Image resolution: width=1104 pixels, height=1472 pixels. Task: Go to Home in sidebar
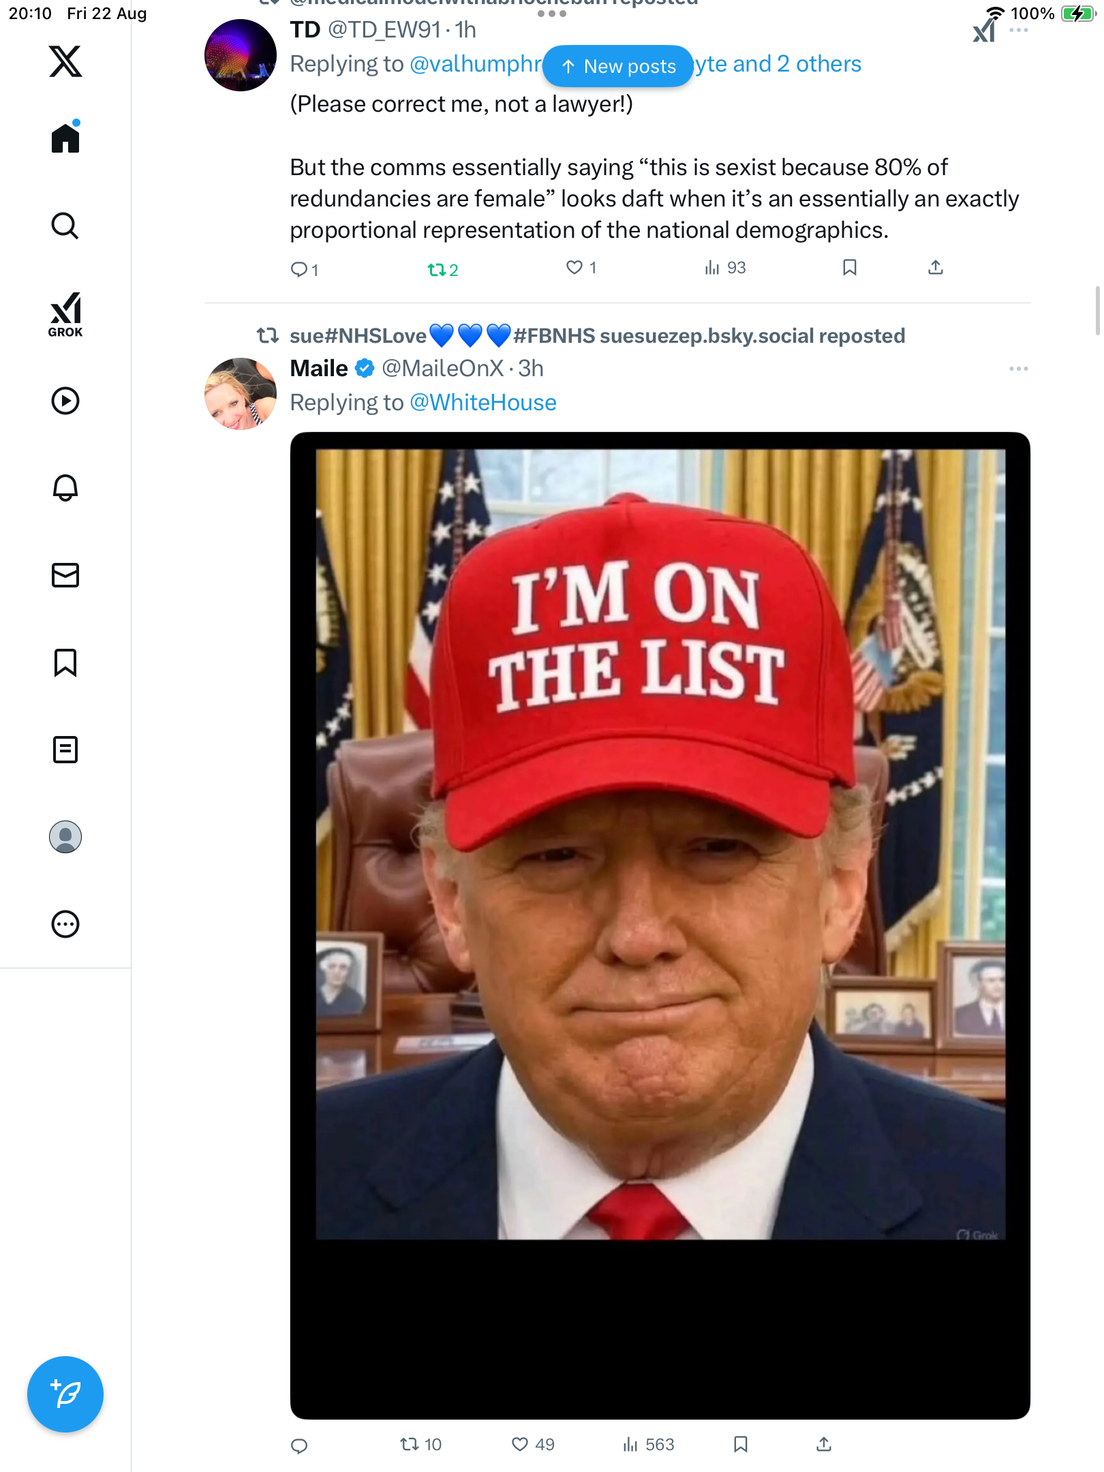(65, 138)
